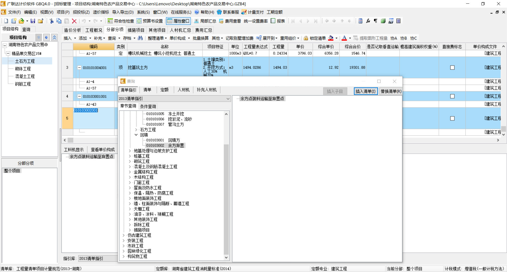Click the fill color paint bucket
The image size is (507, 272).
coord(331,38)
